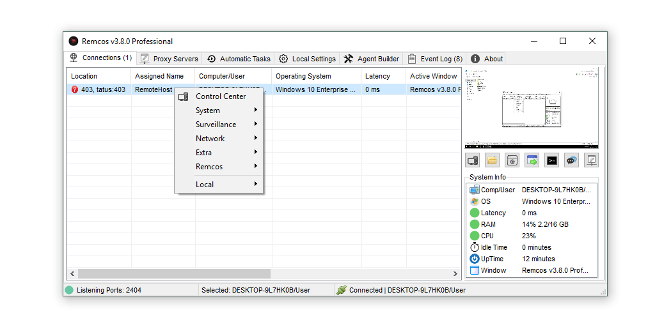Click the green plug Connected status icon
648x336 pixels.
(x=342, y=290)
